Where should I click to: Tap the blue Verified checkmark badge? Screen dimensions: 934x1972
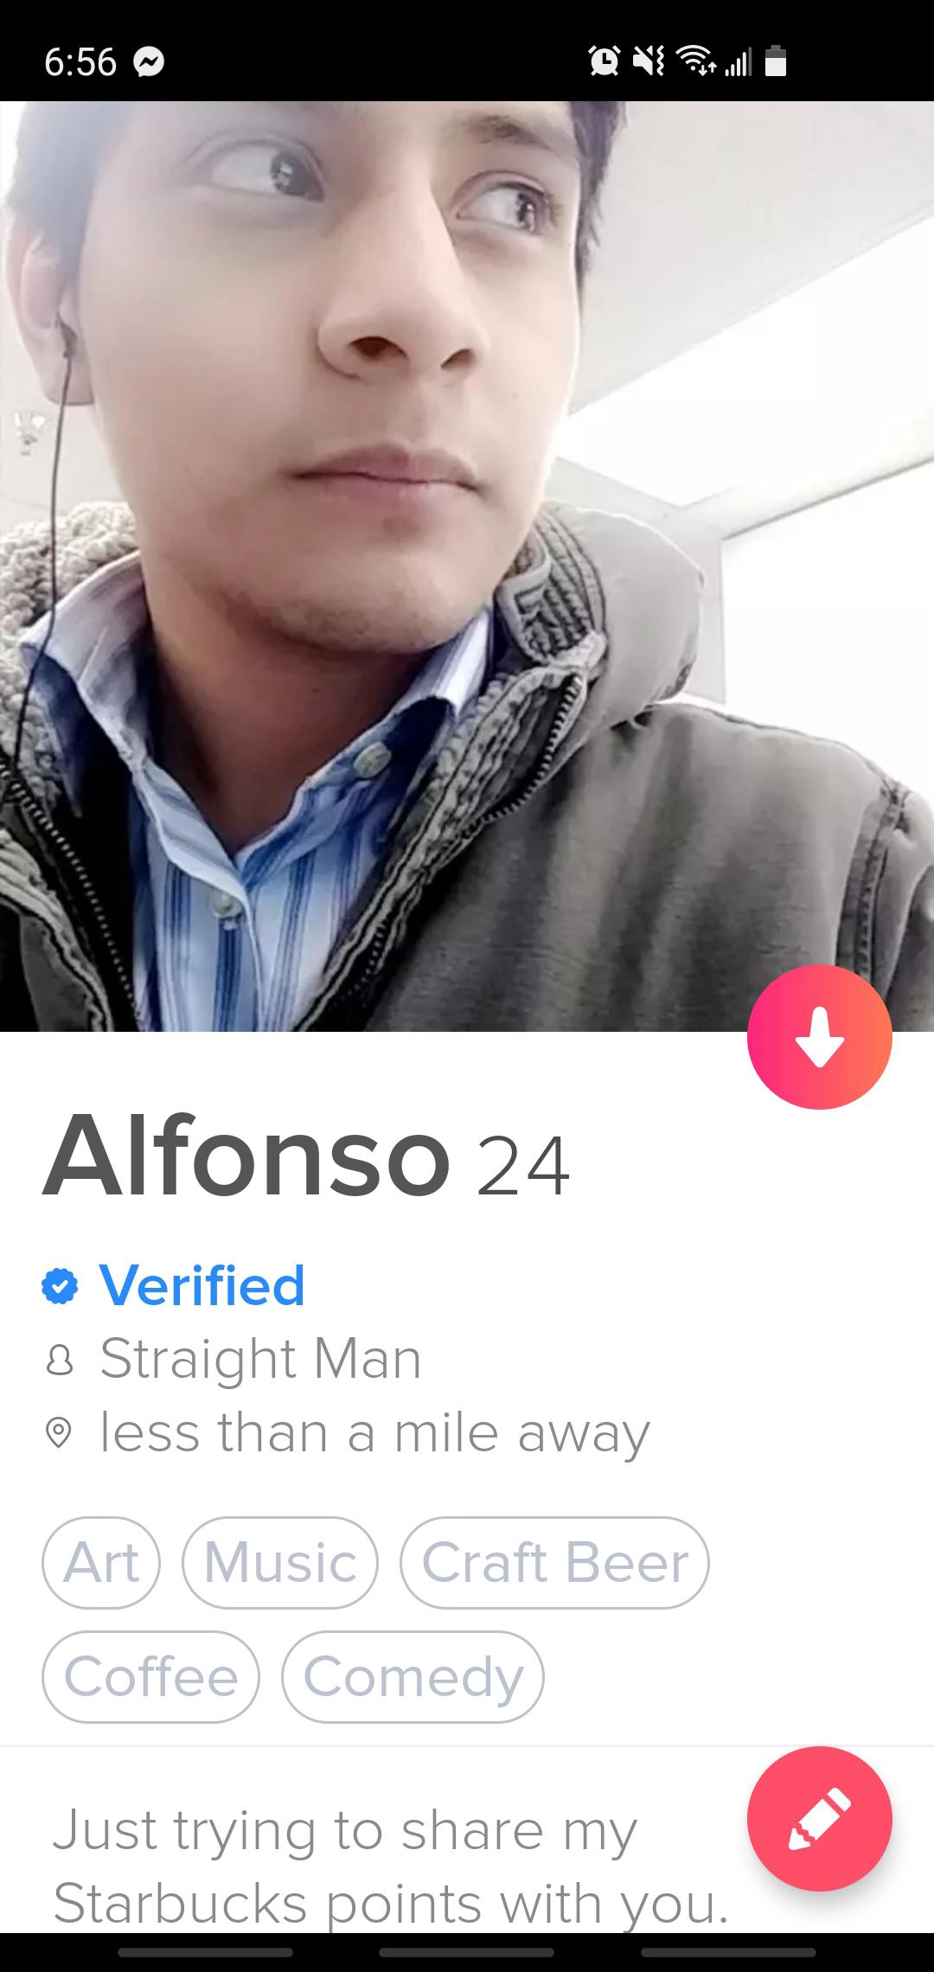point(60,1286)
